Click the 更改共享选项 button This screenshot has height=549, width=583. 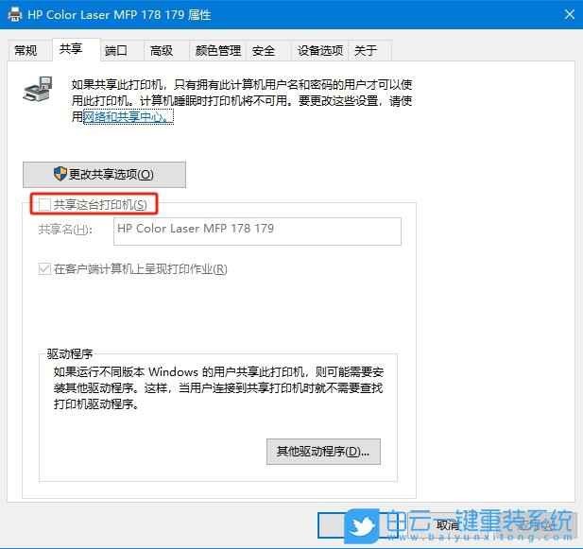pos(104,174)
